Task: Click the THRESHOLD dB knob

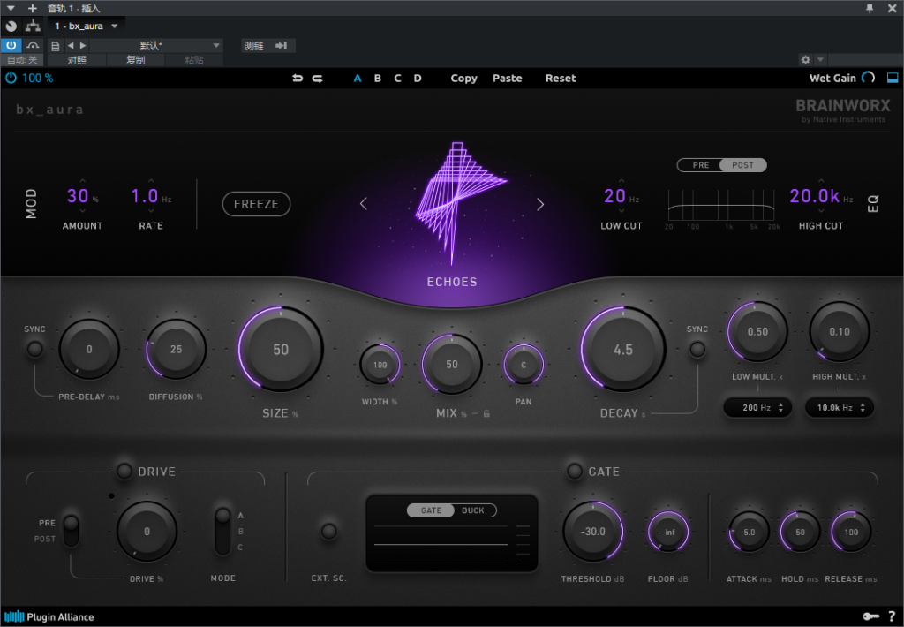Action: 593,532
